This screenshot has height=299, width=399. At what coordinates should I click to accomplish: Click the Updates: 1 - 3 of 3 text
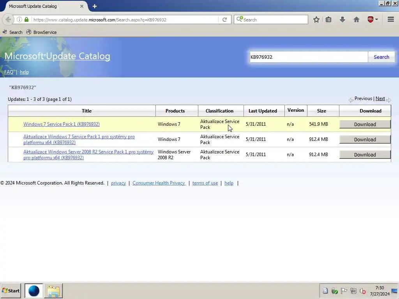[40, 99]
